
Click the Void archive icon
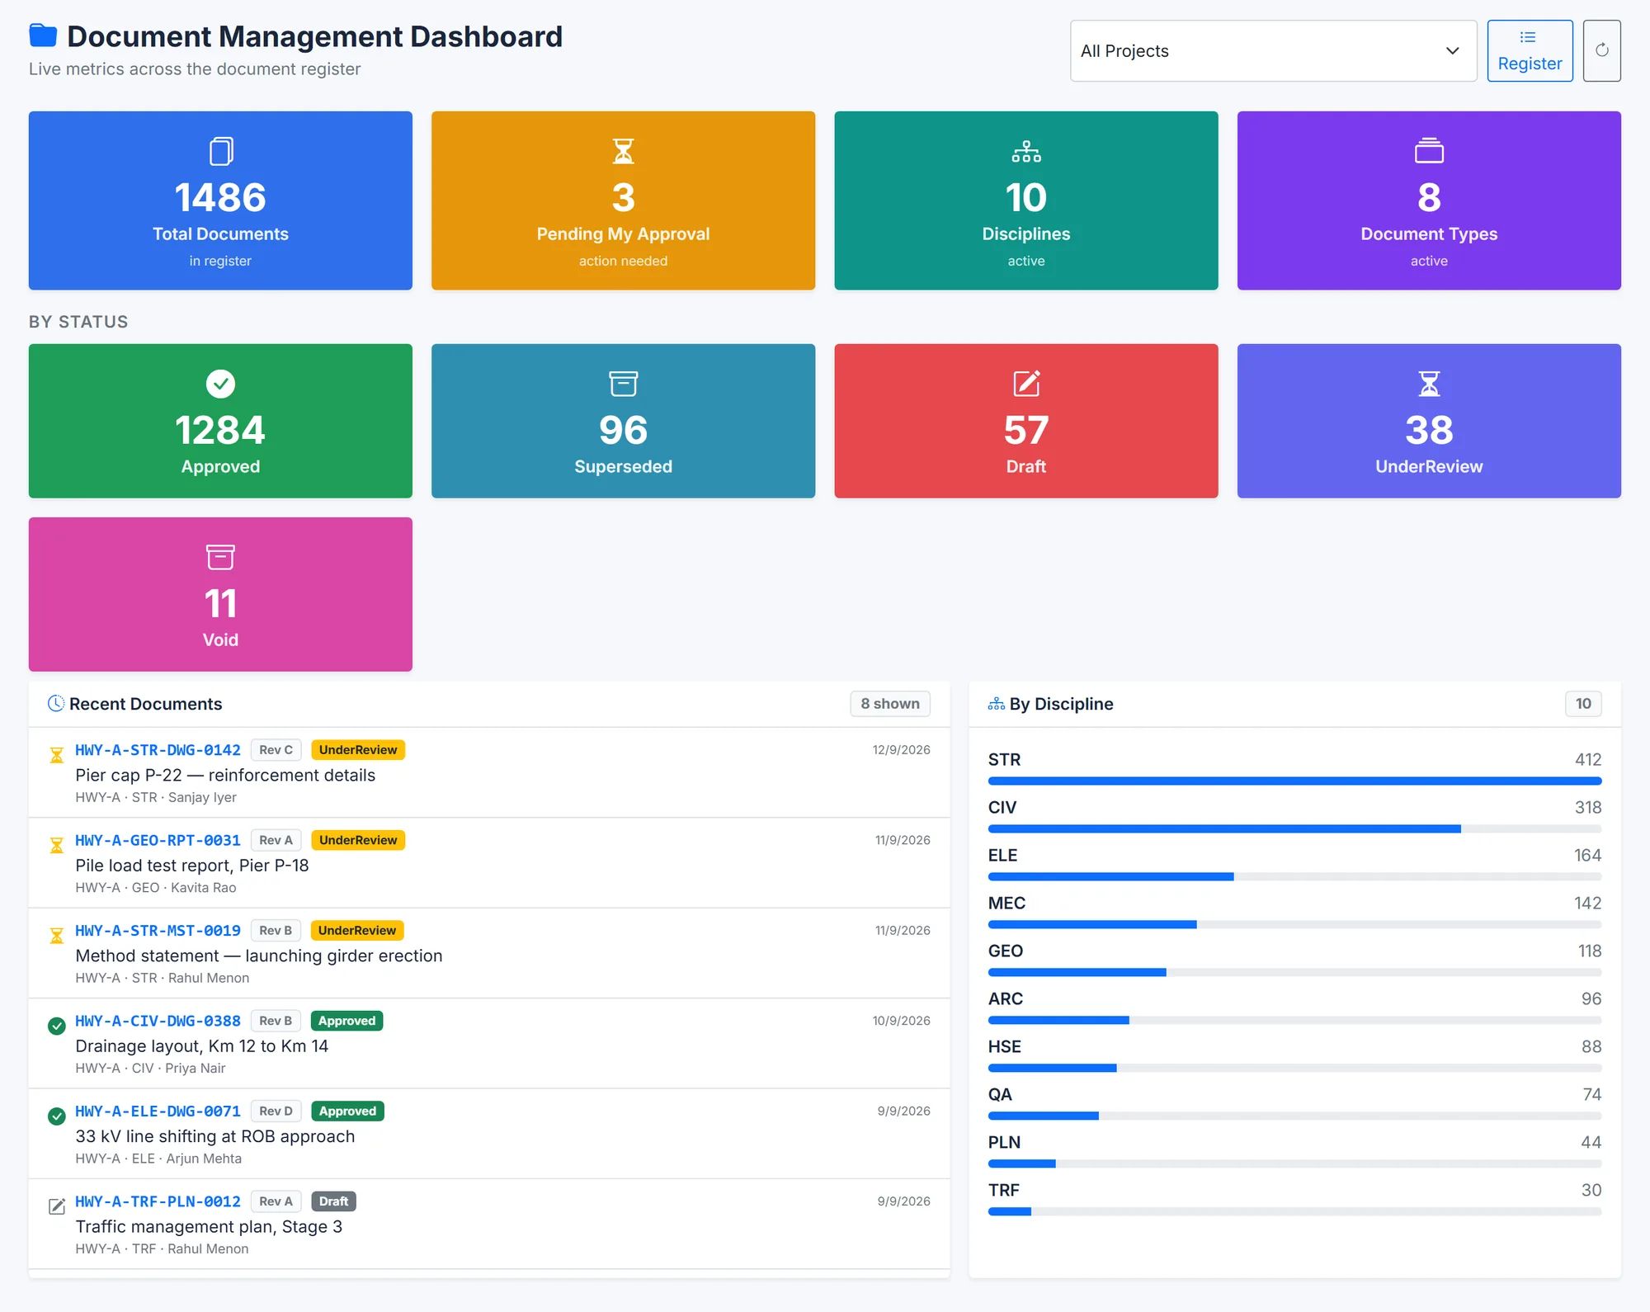(220, 557)
